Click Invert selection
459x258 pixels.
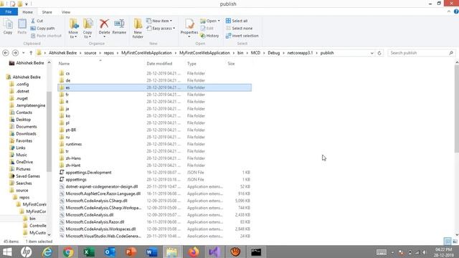click(x=242, y=36)
